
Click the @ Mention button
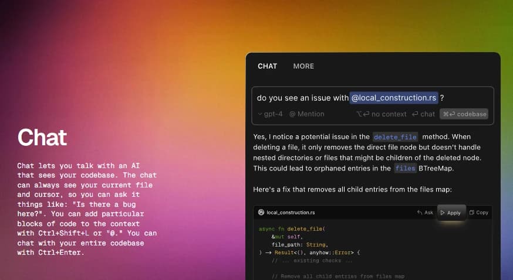point(306,114)
